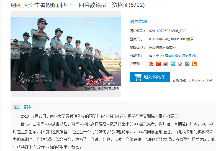The width and height of the screenshot is (216, 151).
Task: Select the 图片信息 heading
Action: point(138,22)
